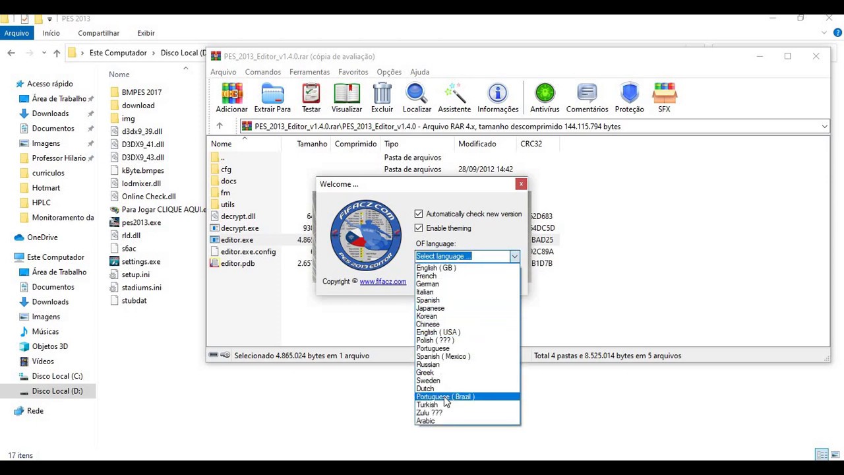The image size is (844, 475).
Task: Choose Portuguese ( Brazil ) language
Action: pos(467,396)
